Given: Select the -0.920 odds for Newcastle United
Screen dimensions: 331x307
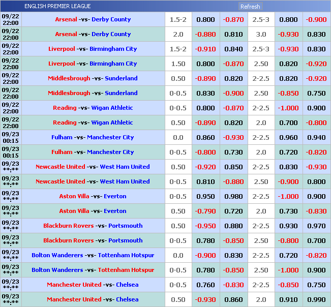Looking at the screenshot, I should click(205, 167).
